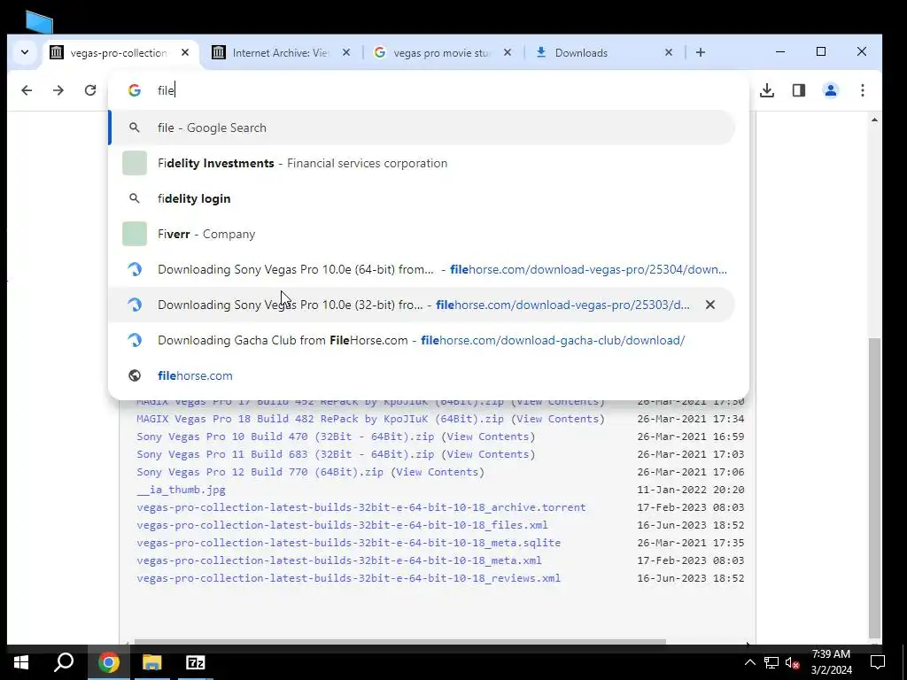Open the __ia_thumb.jpg file link
Screen dimensions: 907x680
point(181,490)
